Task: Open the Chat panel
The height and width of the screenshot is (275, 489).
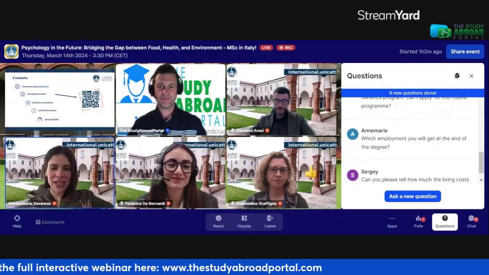Action: coord(472,222)
